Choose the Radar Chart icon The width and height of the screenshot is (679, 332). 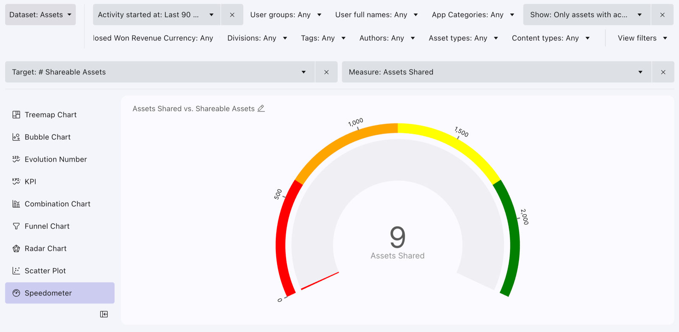(x=16, y=248)
